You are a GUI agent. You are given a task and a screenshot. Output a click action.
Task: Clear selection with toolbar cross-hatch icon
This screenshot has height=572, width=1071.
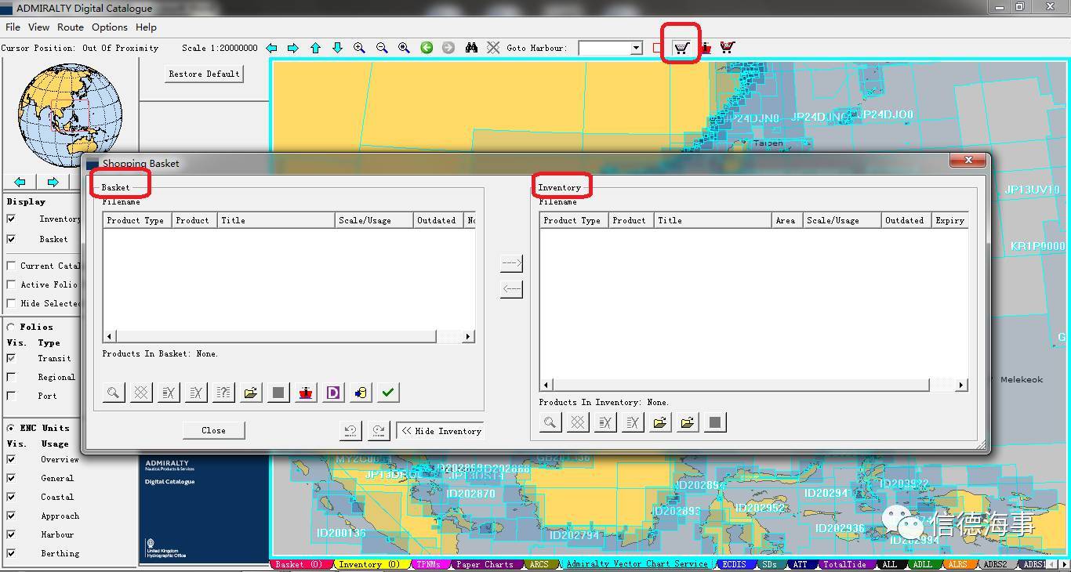493,48
